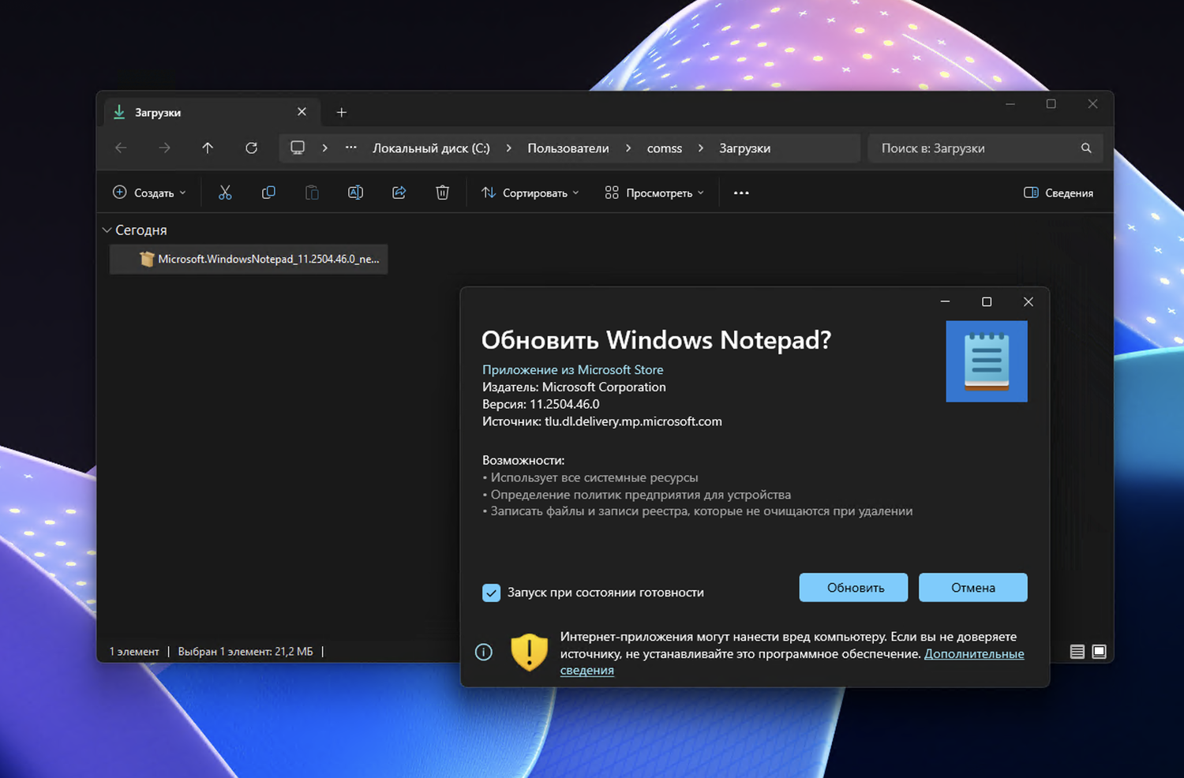Viewport: 1184px width, 778px height.
Task: Click the Источник: tlu.dl.delivery.mp.microsoft.com line
Action: (x=602, y=422)
